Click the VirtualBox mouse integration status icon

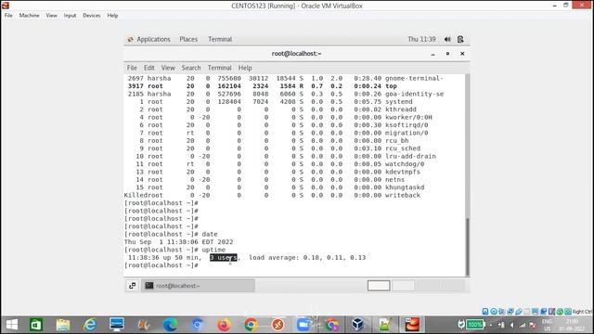click(x=560, y=312)
